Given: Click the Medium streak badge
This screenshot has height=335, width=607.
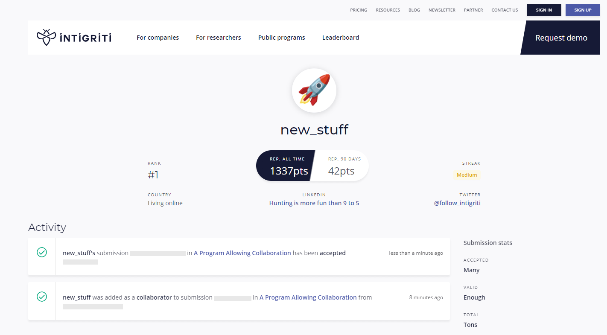Looking at the screenshot, I should point(467,175).
